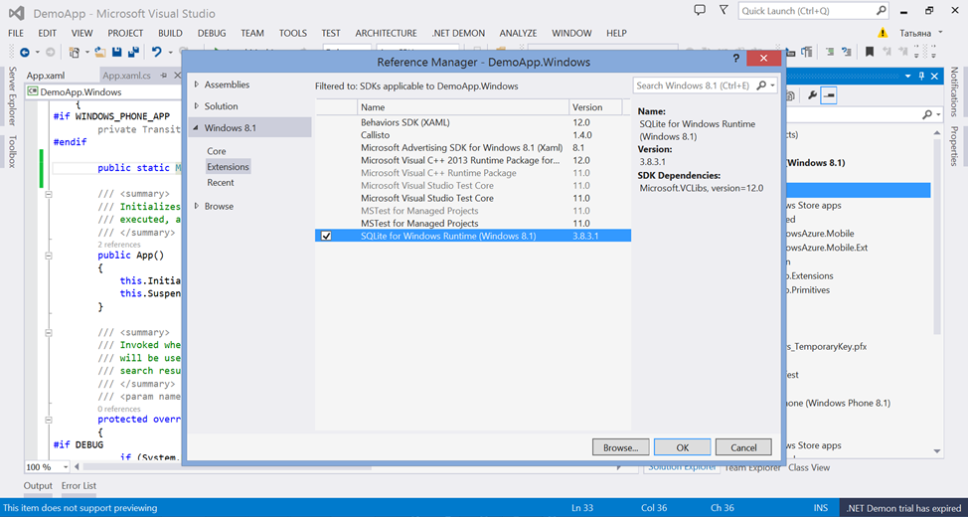The width and height of the screenshot is (968, 517).
Task: Pin the App.xaml.cs tab
Action: tap(164, 76)
